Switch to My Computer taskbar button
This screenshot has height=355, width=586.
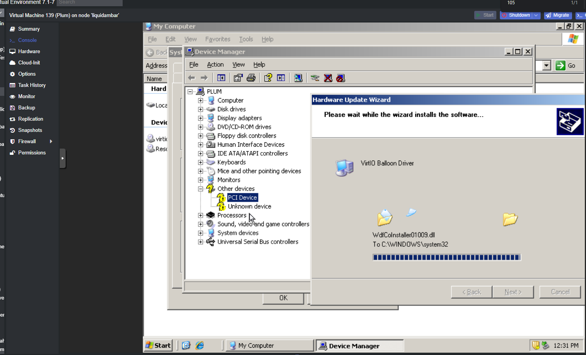tap(270, 346)
